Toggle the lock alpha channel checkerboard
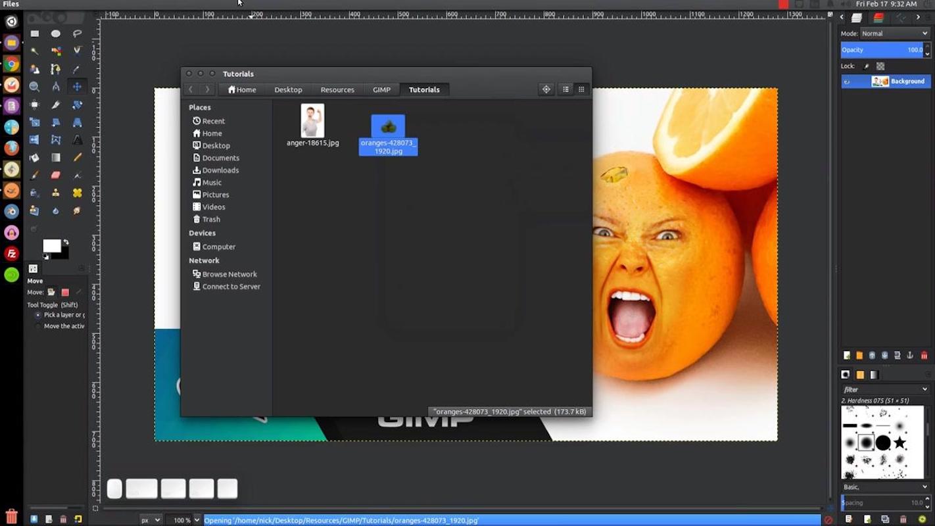935x526 pixels. pyautogui.click(x=880, y=66)
